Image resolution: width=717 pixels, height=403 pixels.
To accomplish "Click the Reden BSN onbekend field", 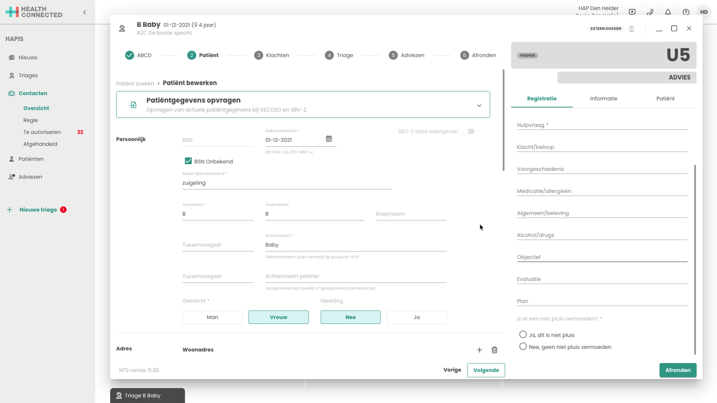I will (x=287, y=183).
